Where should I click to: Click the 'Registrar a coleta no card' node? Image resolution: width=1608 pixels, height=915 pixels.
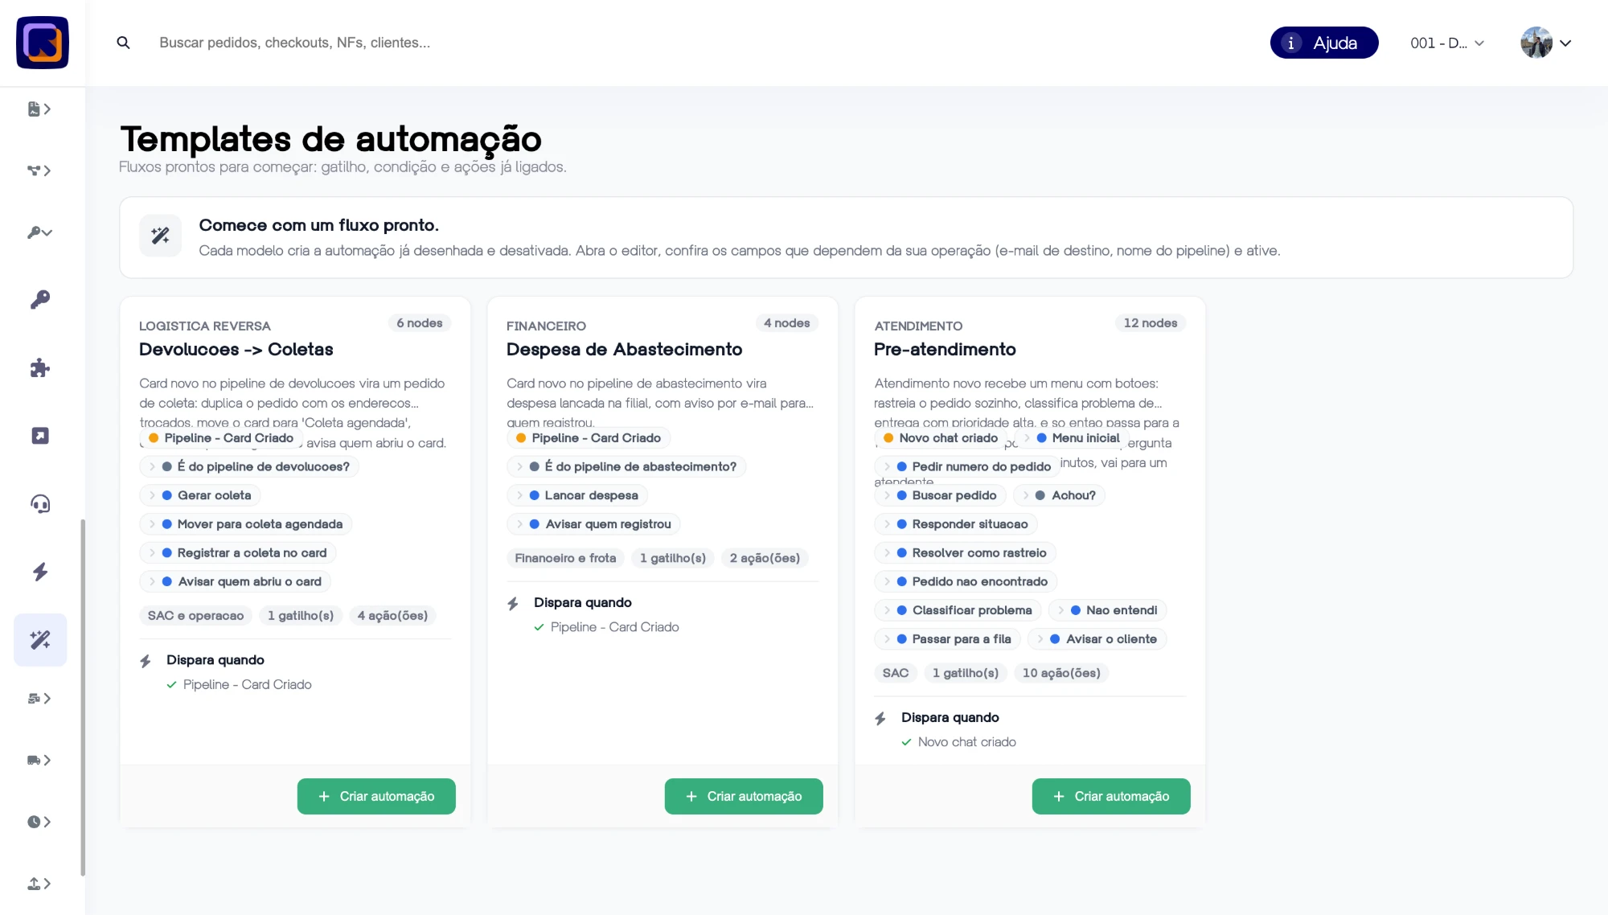pos(238,553)
